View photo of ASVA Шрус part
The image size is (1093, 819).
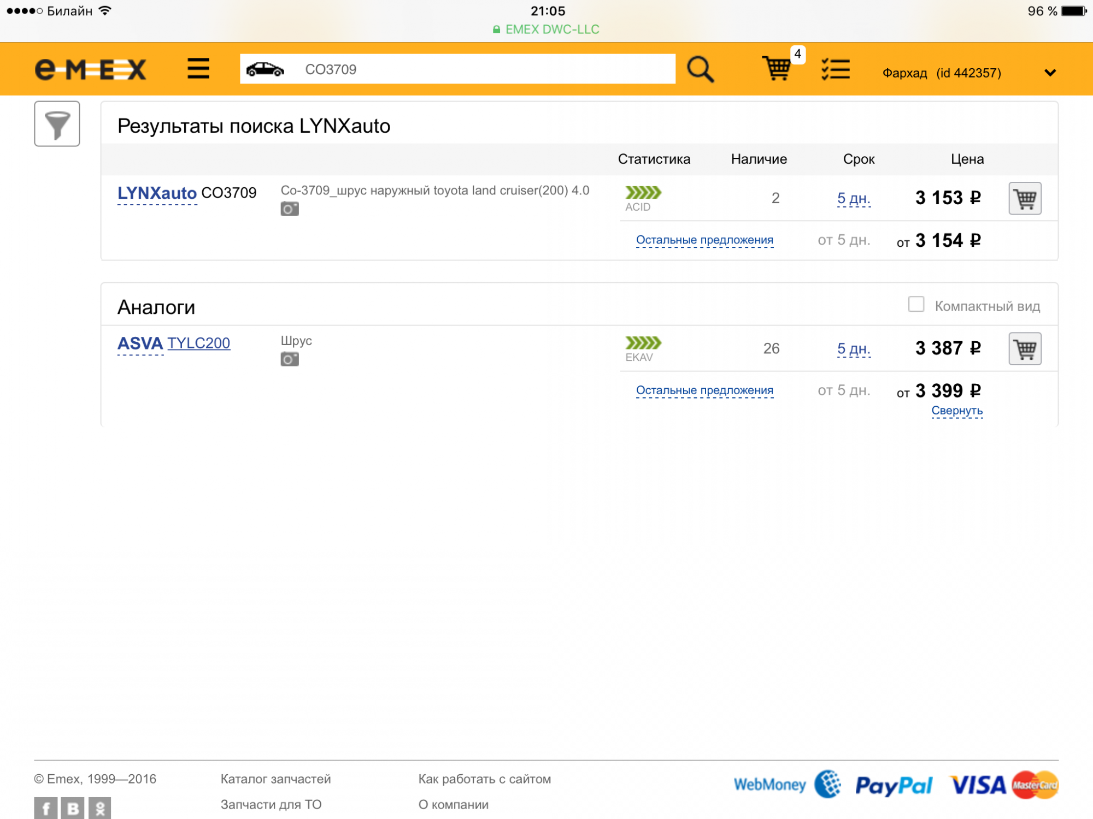290,359
